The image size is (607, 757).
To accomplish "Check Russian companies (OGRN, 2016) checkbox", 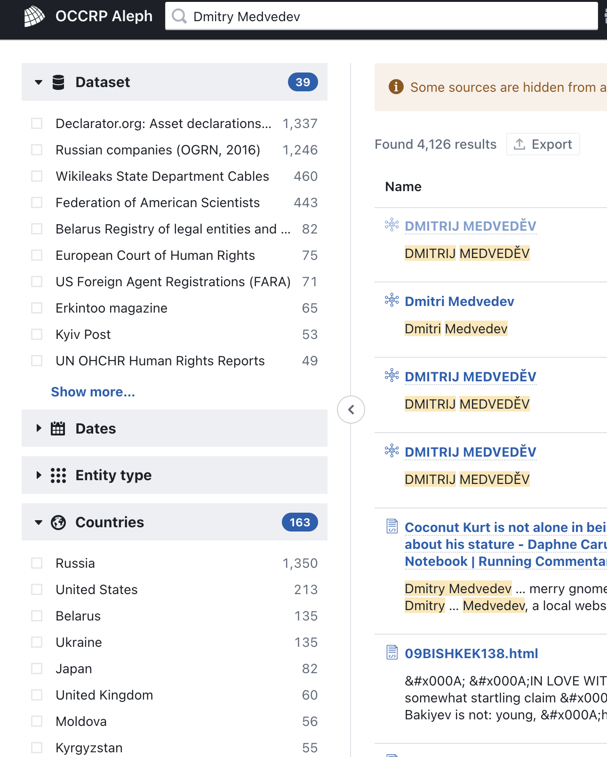I will (37, 150).
